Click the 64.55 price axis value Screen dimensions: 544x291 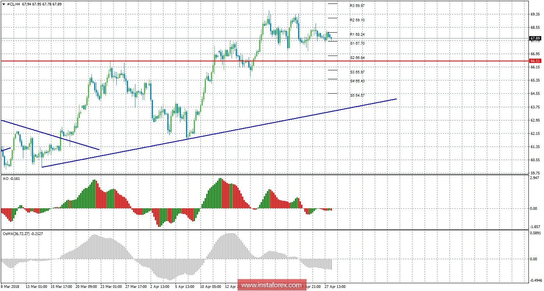535,94
